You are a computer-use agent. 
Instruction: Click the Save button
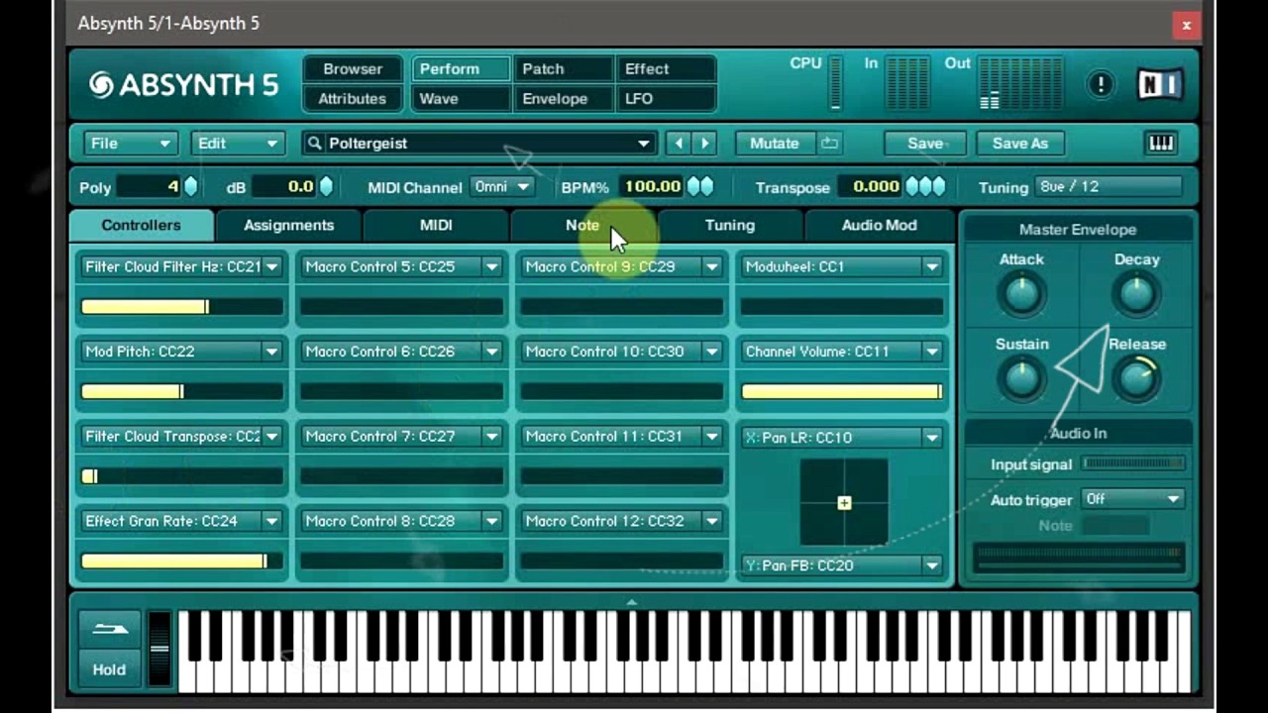tap(925, 144)
